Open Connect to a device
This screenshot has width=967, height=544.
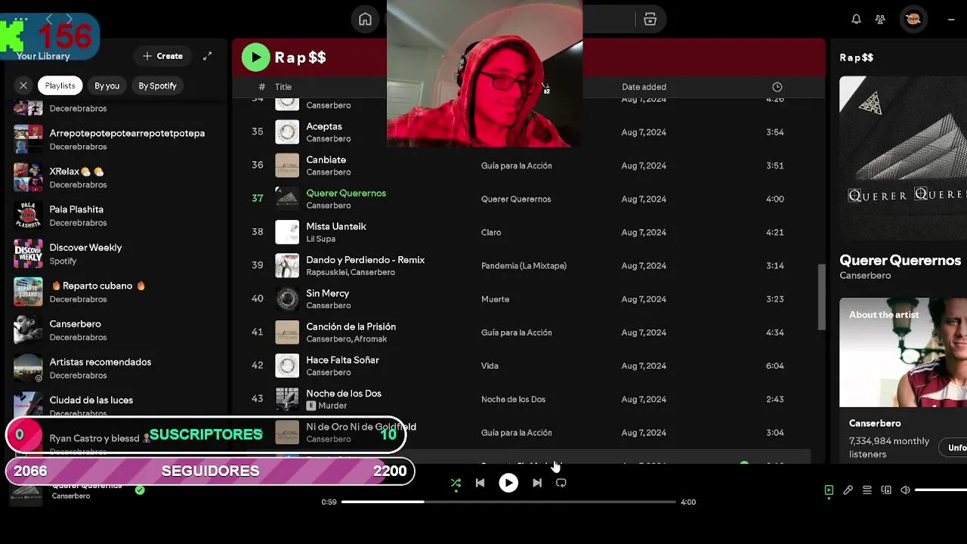click(x=886, y=490)
